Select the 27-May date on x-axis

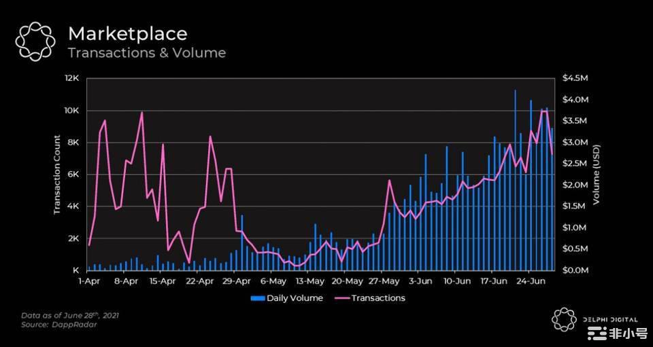click(384, 280)
